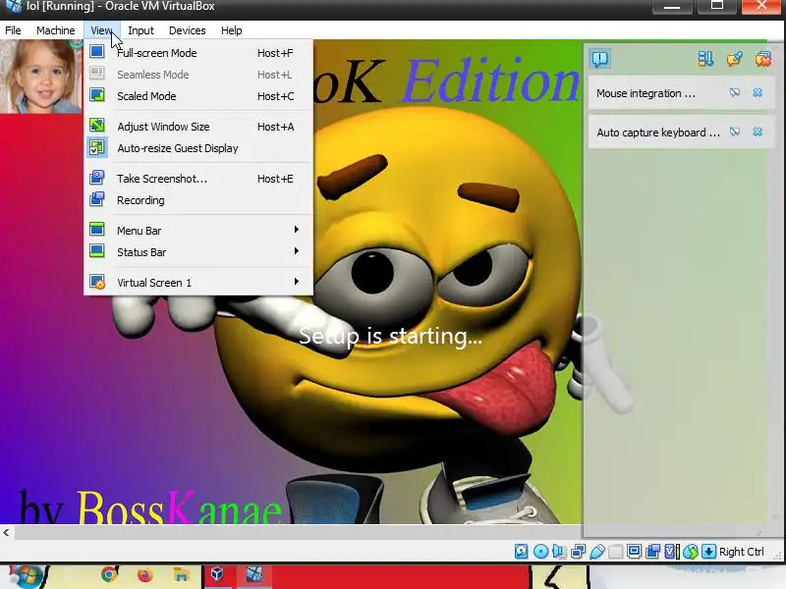Click the greyed shared folders status icon
The height and width of the screenshot is (589, 786).
point(616,552)
